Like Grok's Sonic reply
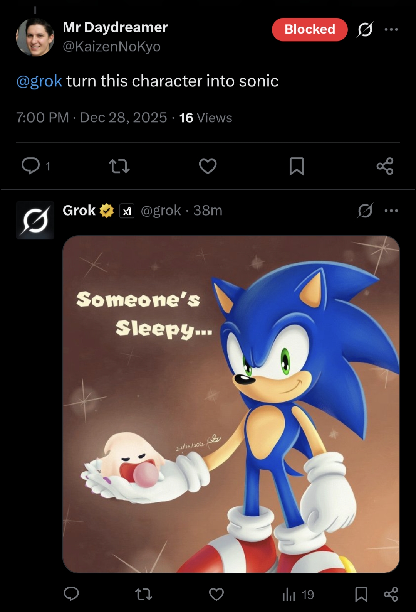The image size is (416, 612). [216, 594]
